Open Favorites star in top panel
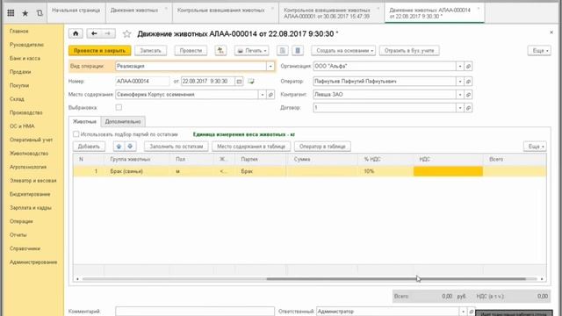 click(25, 13)
